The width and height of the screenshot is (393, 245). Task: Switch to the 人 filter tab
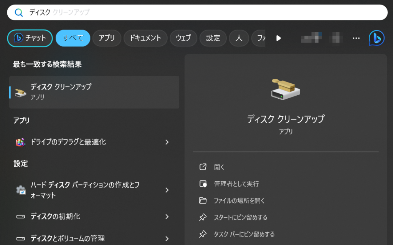[x=239, y=38]
